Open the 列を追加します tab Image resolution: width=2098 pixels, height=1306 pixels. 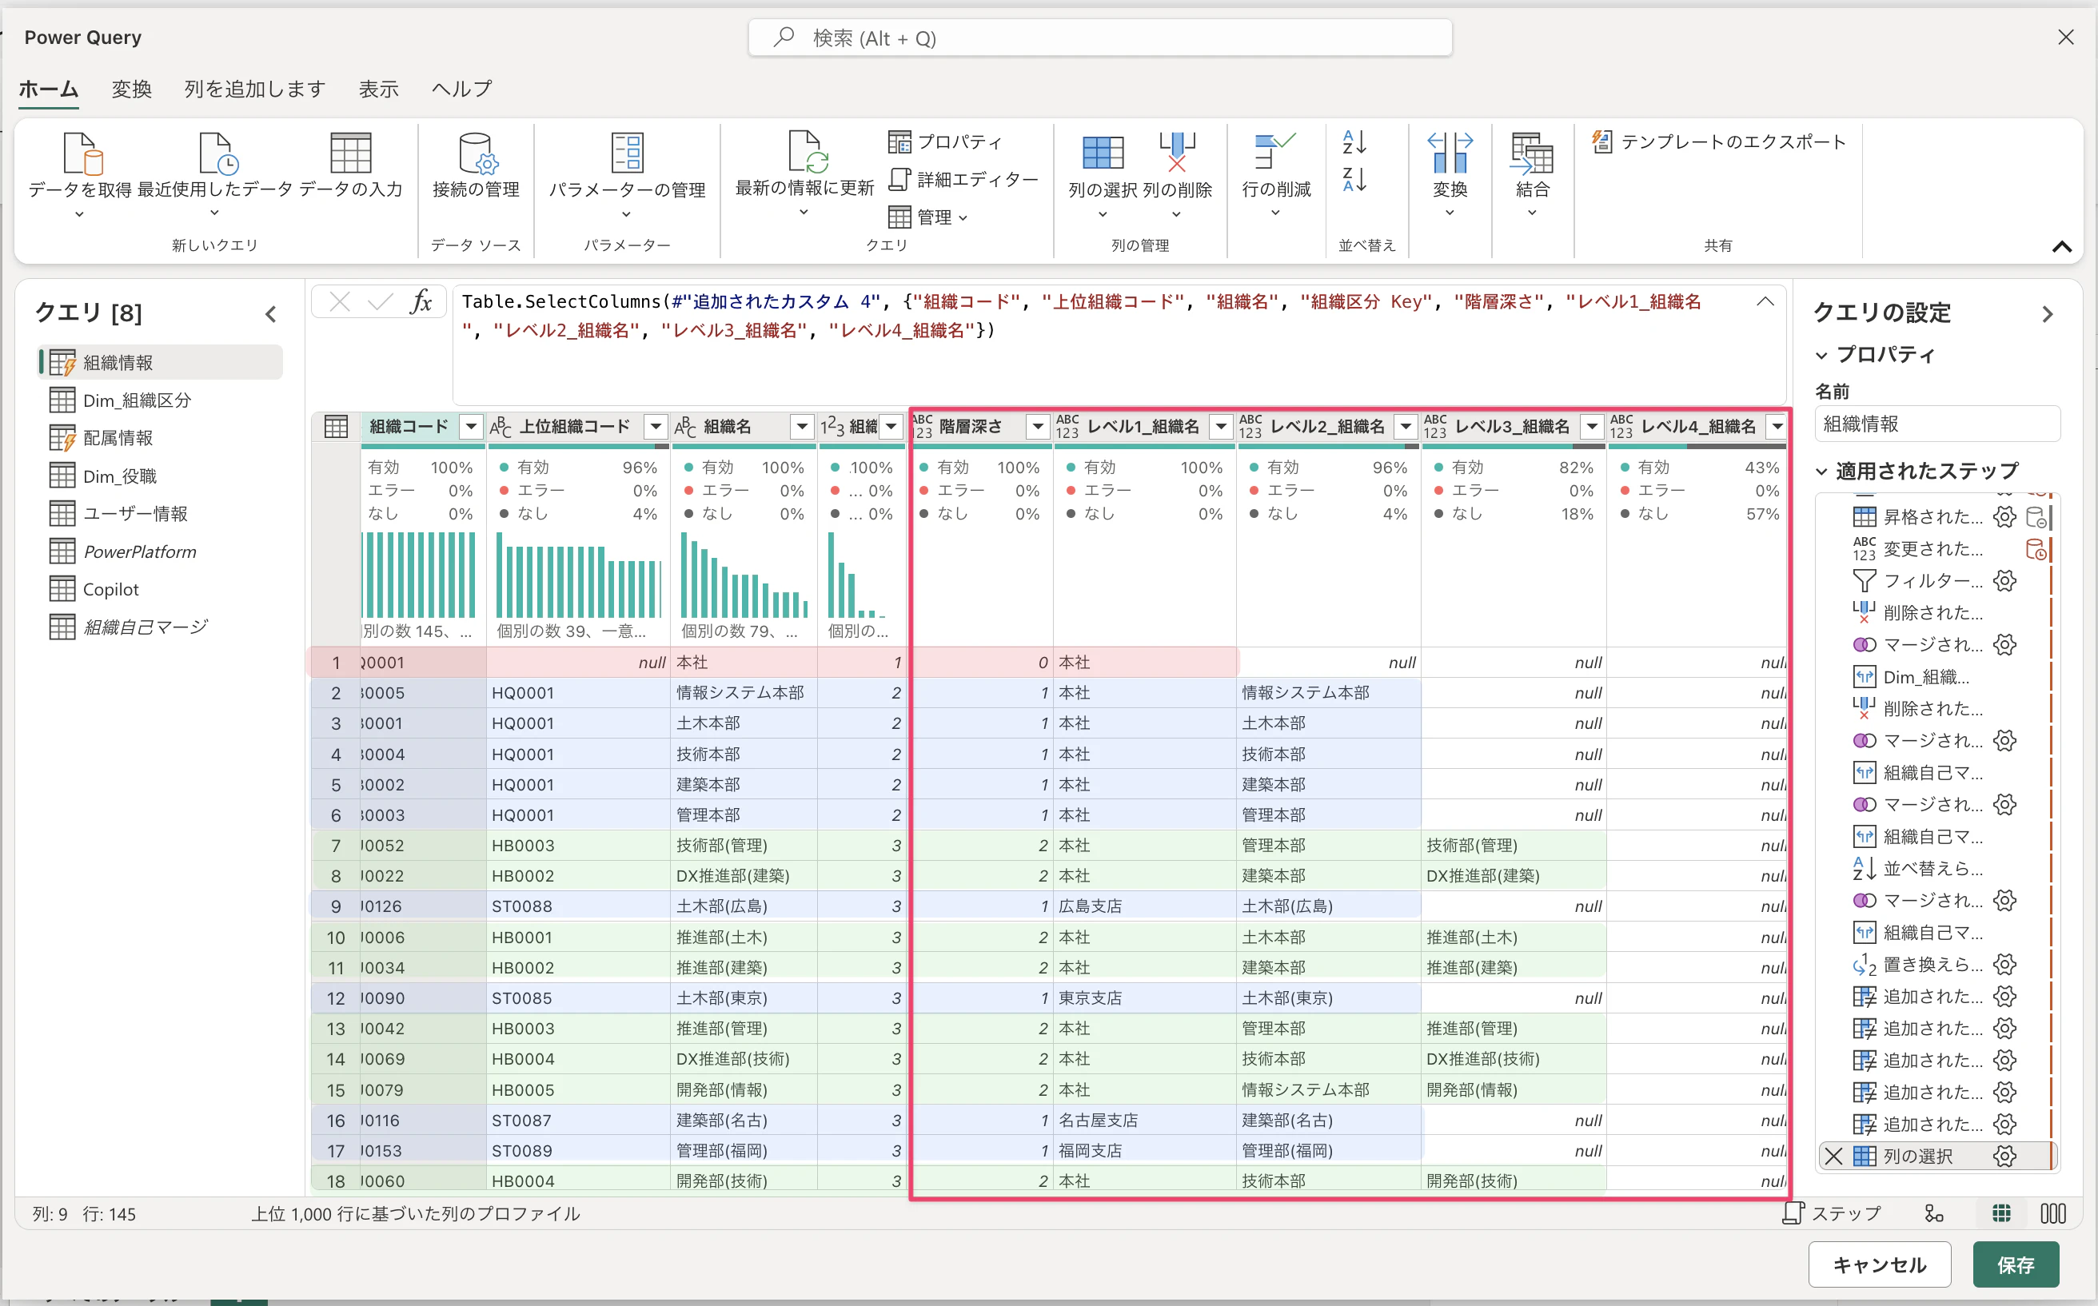tap(254, 89)
